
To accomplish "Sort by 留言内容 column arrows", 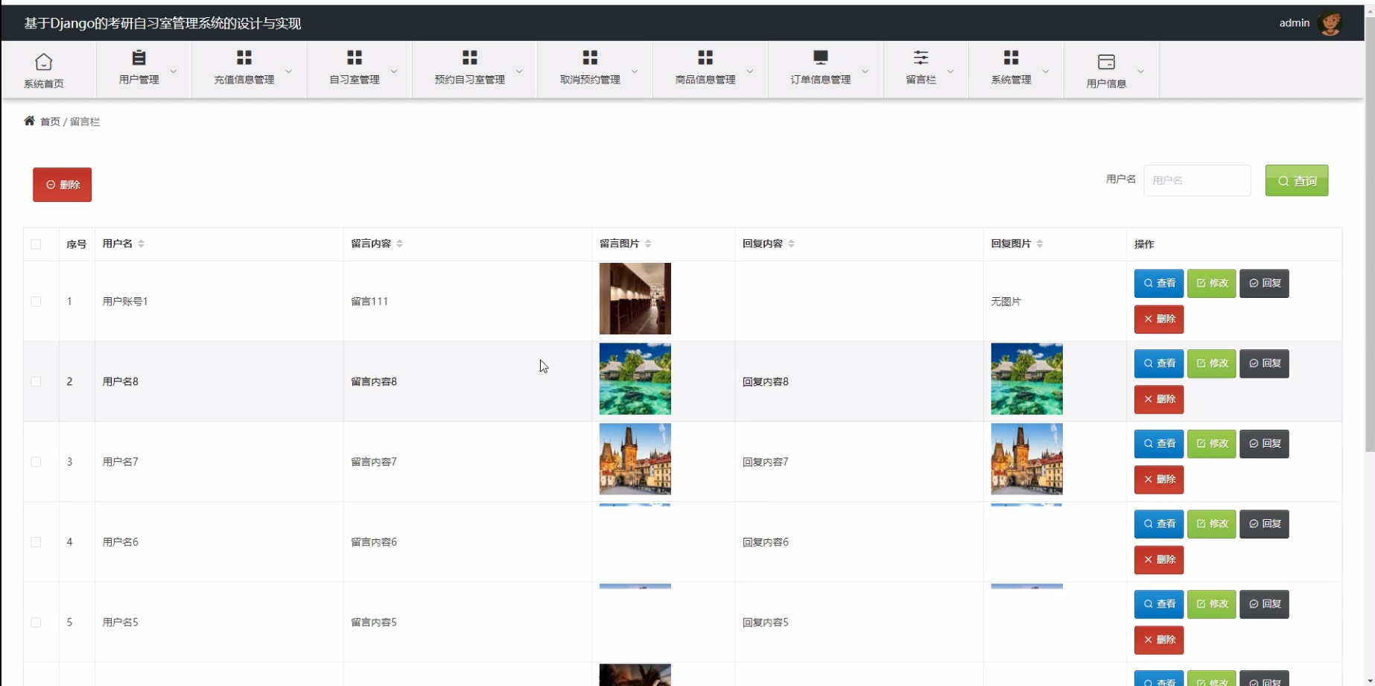I will coord(399,244).
